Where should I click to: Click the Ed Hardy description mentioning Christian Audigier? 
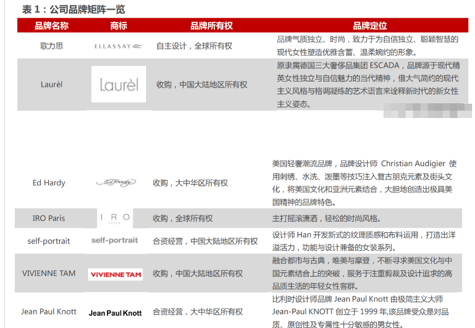click(x=364, y=183)
